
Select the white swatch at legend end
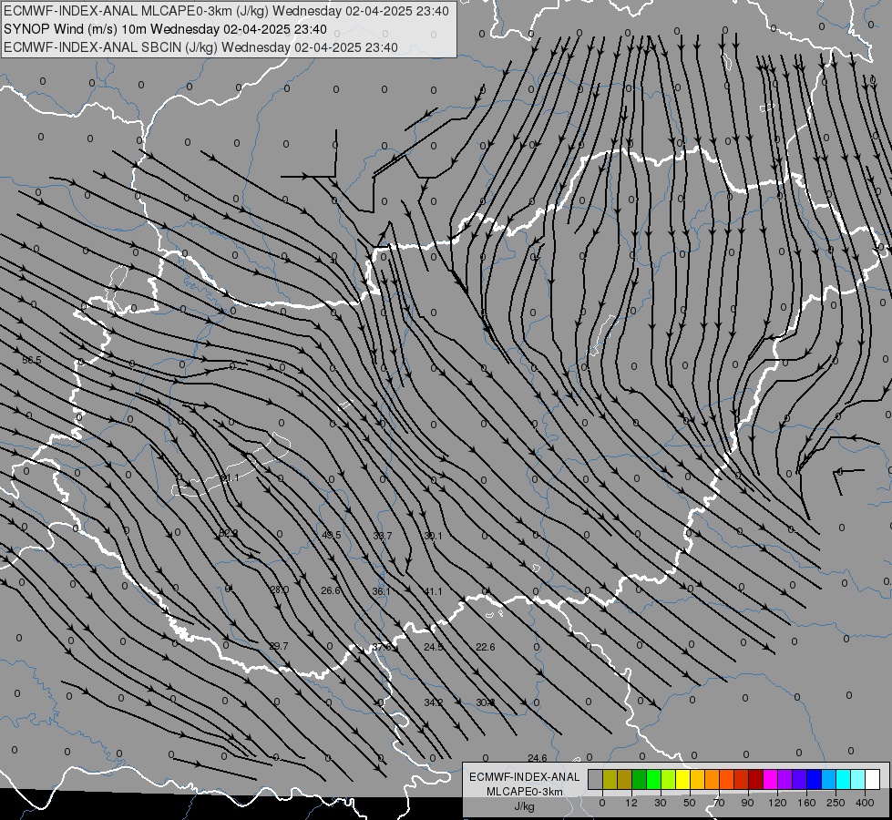[873, 779]
